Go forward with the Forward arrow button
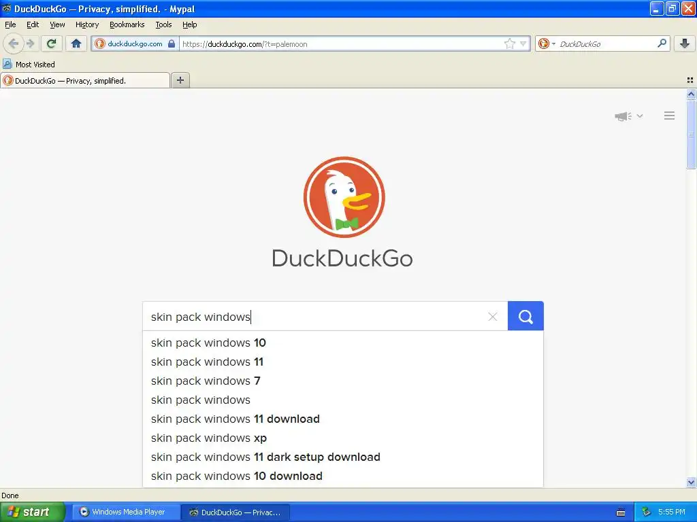 click(x=30, y=43)
